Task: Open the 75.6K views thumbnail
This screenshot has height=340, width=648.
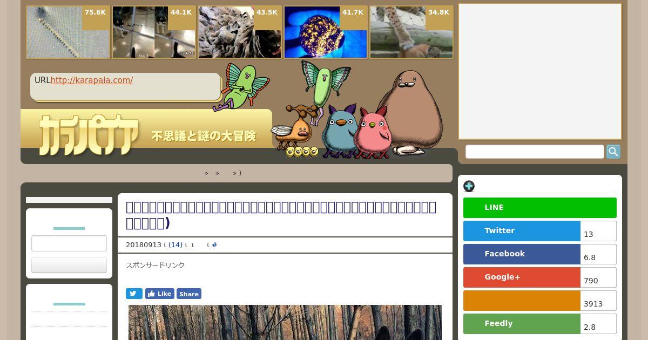Action: 68,32
